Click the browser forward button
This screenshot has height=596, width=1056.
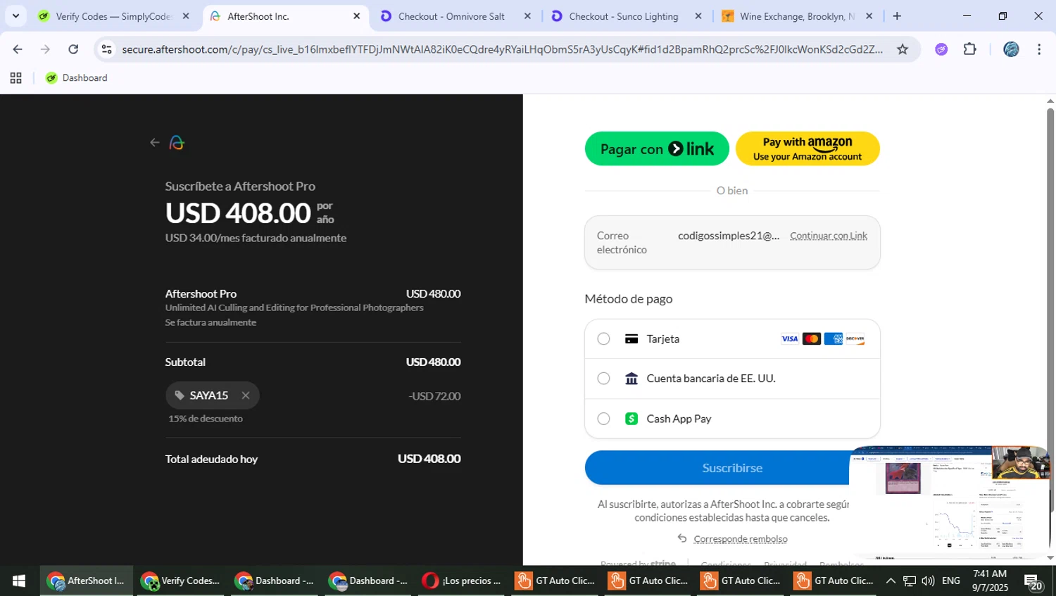pos(45,49)
